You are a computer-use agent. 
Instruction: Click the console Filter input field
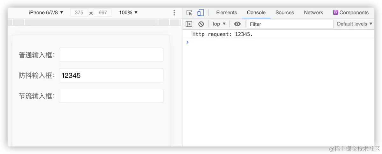click(x=290, y=24)
